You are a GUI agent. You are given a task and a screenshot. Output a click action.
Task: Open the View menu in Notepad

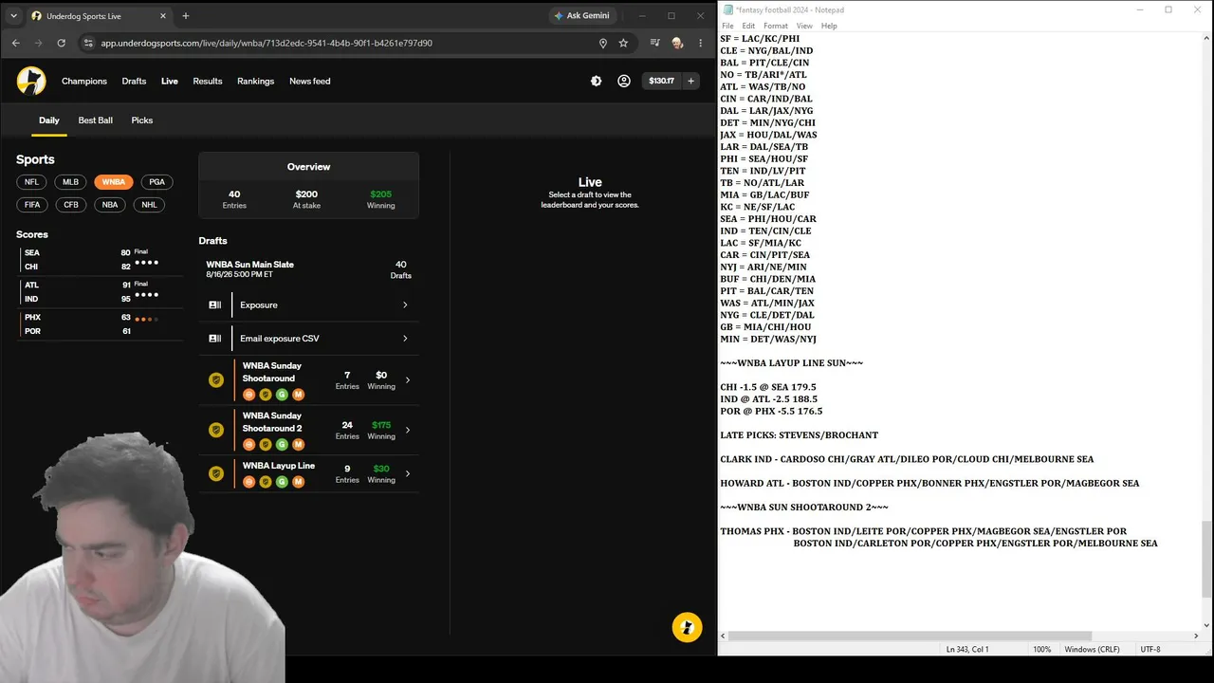(x=804, y=26)
